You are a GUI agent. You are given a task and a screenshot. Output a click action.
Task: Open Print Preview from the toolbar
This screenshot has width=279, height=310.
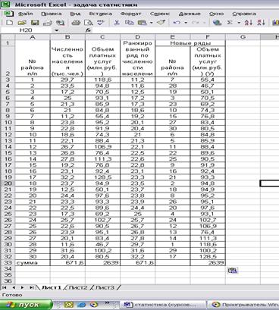point(88,23)
